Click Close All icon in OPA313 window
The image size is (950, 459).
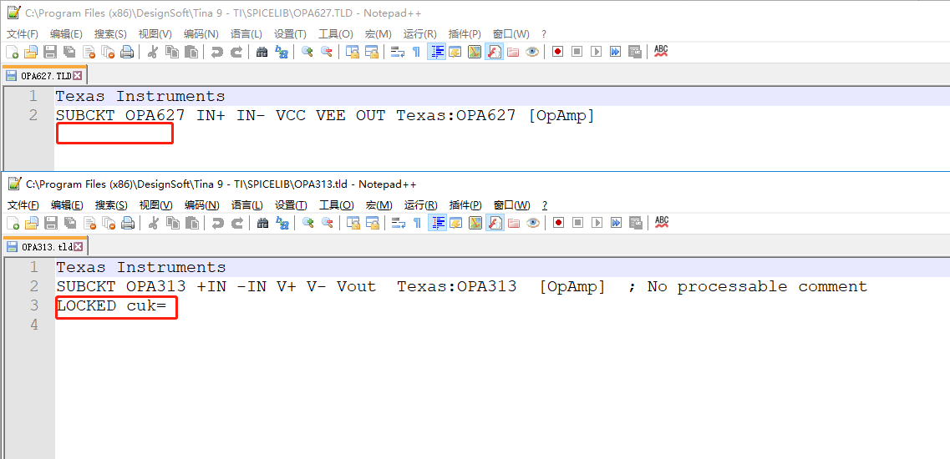(x=108, y=223)
